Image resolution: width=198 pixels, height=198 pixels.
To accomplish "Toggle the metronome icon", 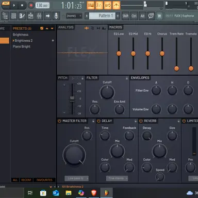I will point(116,5).
